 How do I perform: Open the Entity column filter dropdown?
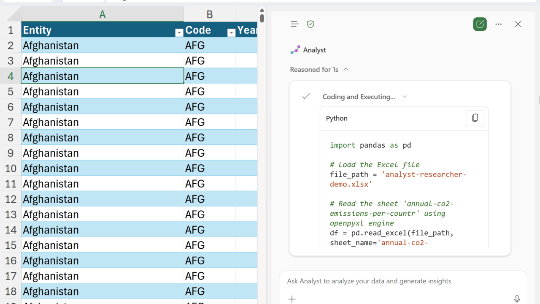[x=179, y=33]
